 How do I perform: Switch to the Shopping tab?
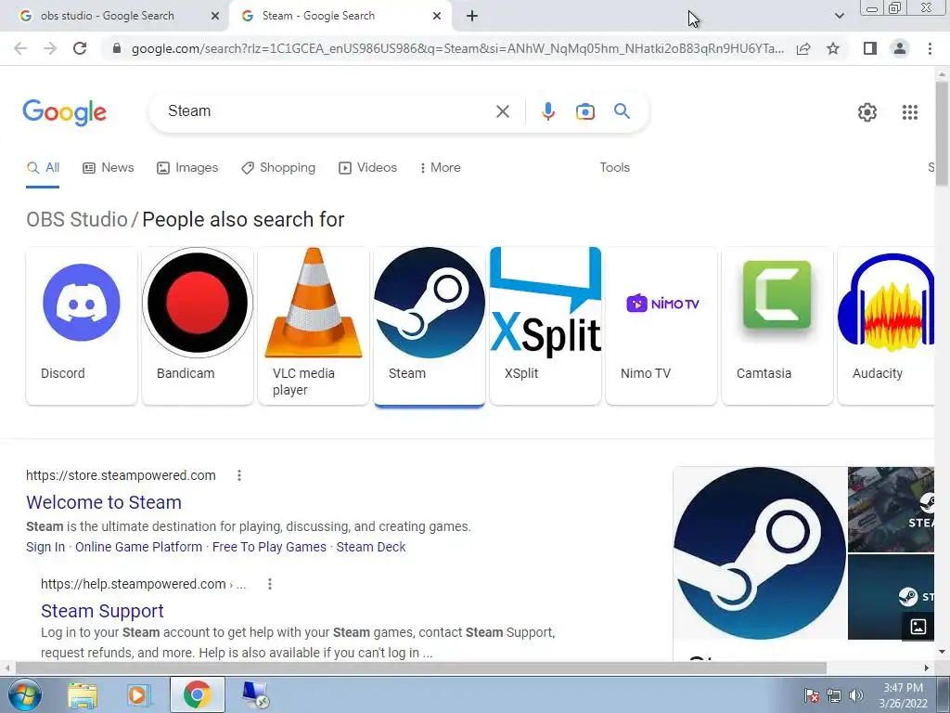pos(278,167)
